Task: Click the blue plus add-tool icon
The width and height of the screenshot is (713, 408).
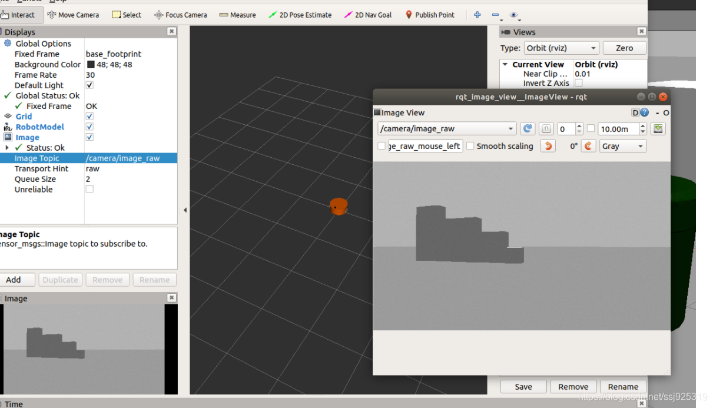Action: pos(477,15)
